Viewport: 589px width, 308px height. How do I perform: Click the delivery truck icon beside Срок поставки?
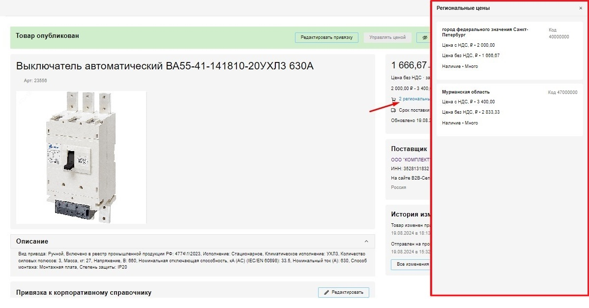[x=393, y=110]
